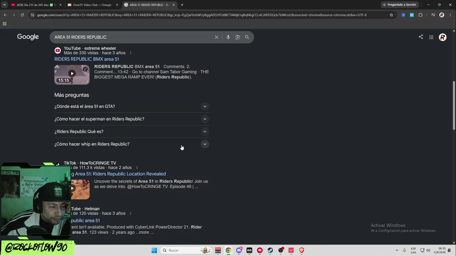Click the ESP LAA language indicator

413,250
